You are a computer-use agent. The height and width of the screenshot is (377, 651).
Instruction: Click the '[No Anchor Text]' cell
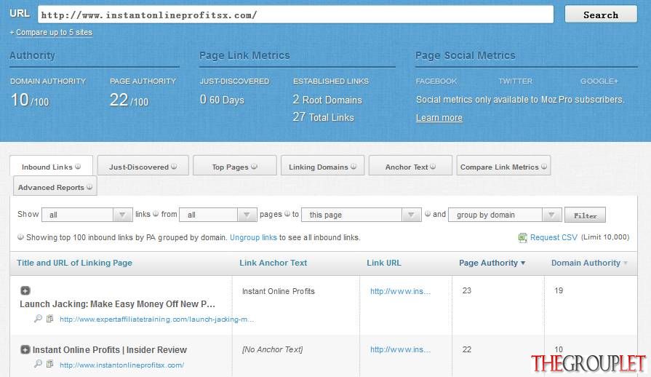272,349
